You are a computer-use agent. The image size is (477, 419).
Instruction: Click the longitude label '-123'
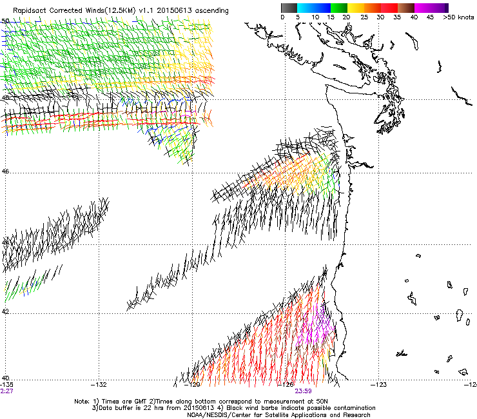click(x=379, y=385)
